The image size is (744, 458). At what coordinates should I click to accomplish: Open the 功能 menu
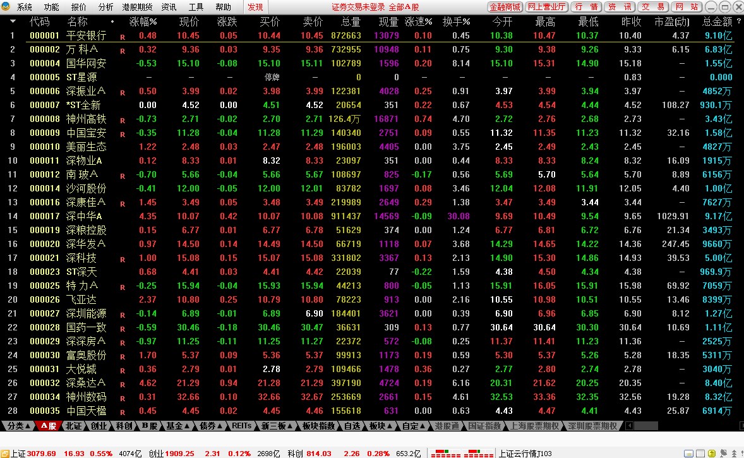[52, 7]
